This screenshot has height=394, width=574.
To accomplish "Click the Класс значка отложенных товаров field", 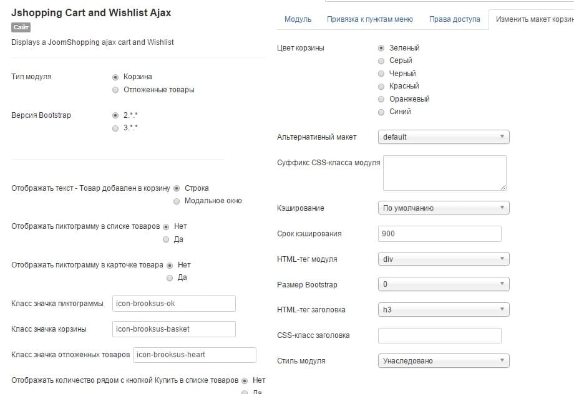I will (195, 355).
